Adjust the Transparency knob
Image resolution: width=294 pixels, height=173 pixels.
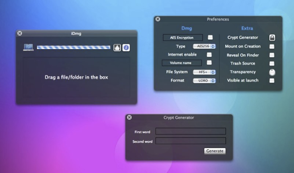pos(272,72)
